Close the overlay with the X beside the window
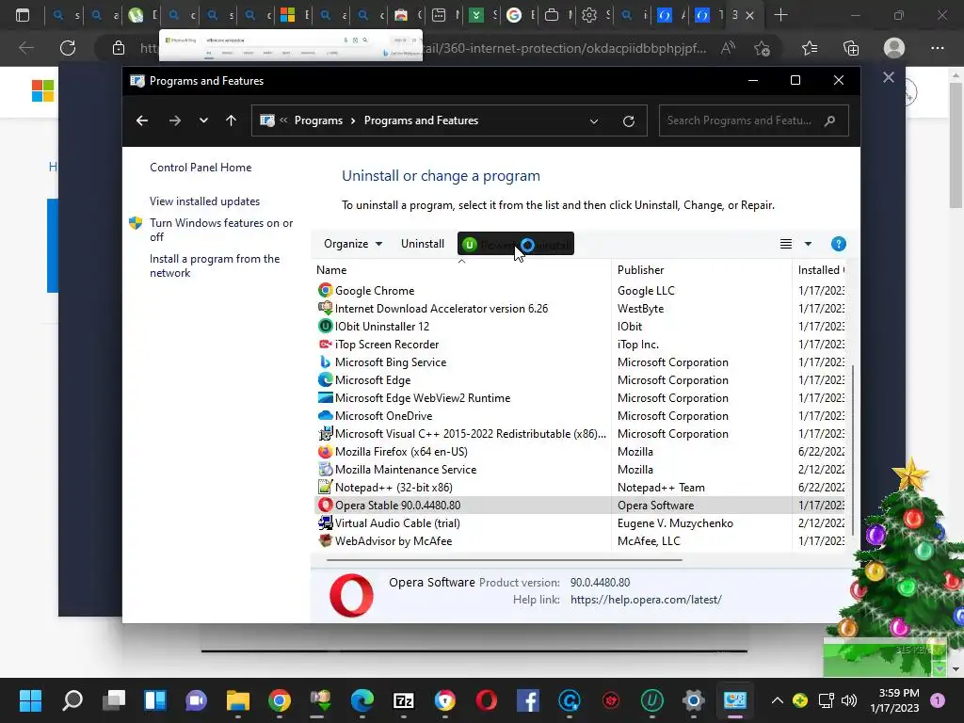 (889, 77)
